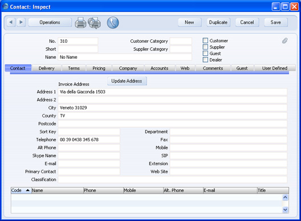Enable the Customer checkbox
301x221 pixels.
pos(205,40)
